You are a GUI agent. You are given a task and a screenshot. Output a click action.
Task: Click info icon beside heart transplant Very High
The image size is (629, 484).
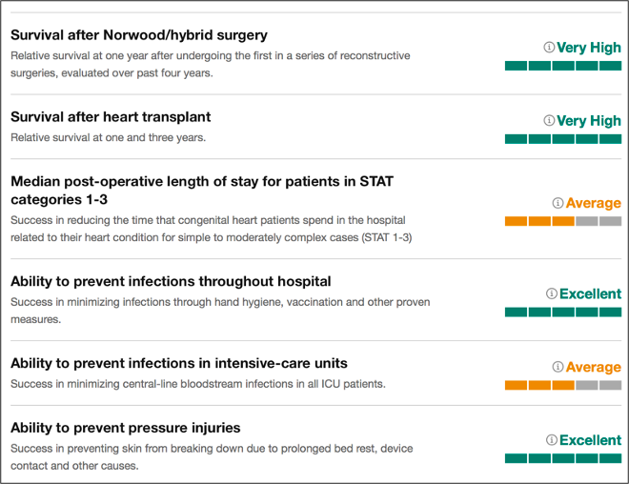549,121
